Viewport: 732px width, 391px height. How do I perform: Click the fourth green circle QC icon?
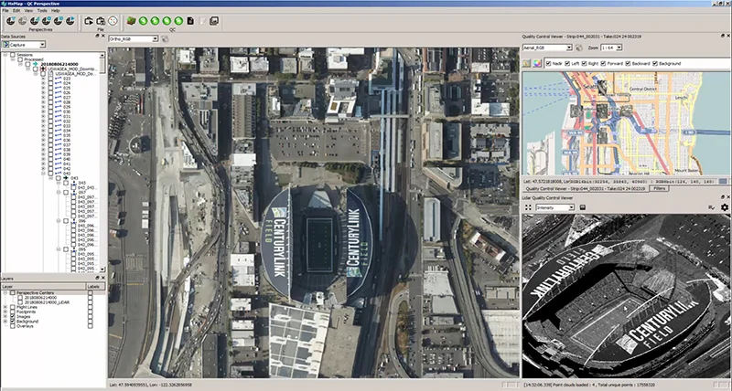pyautogui.click(x=178, y=21)
